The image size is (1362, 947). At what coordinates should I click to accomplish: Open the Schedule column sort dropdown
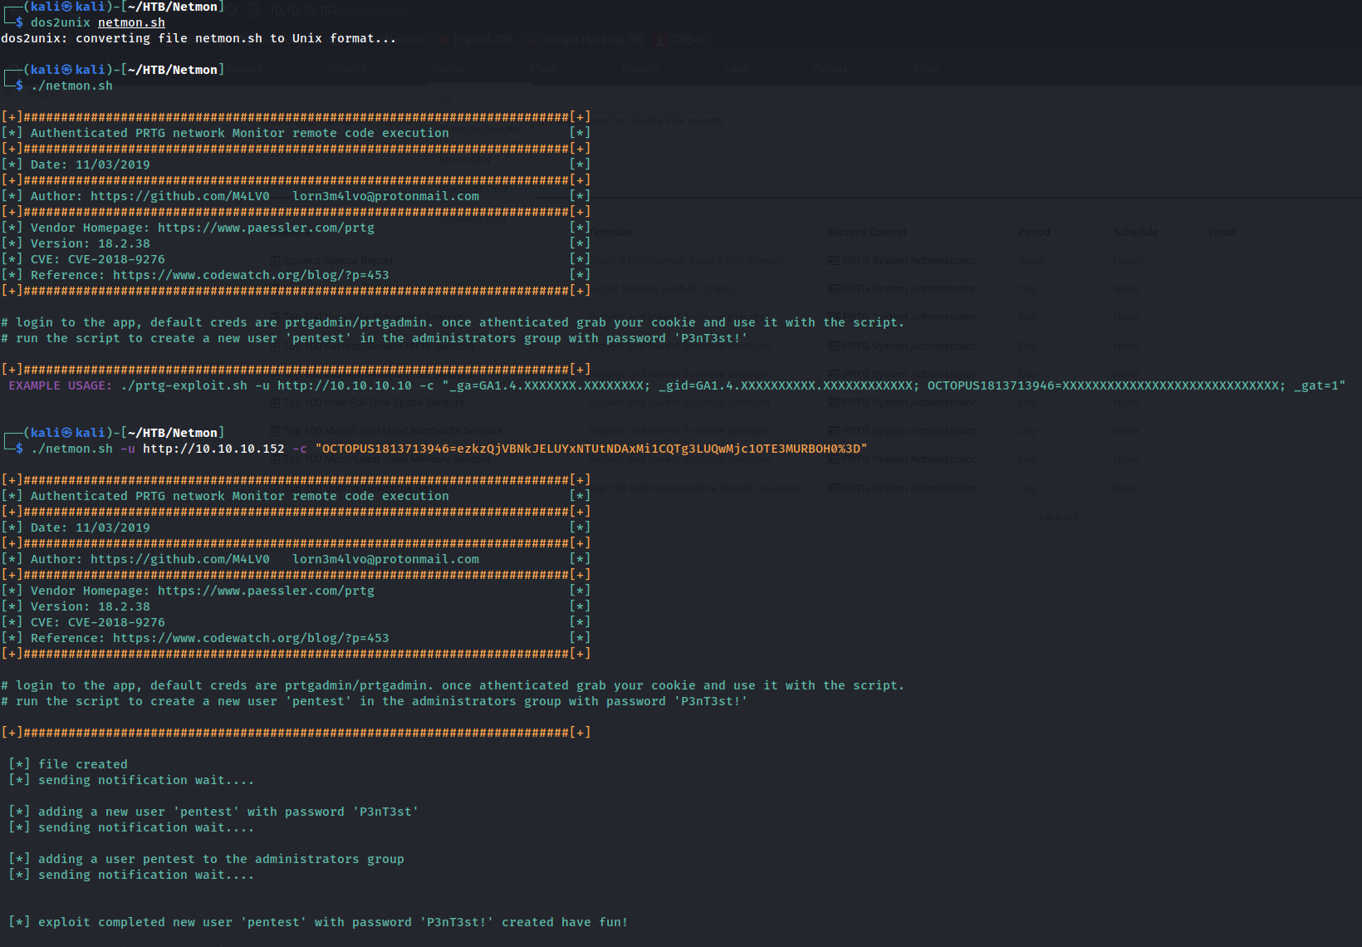[x=1166, y=232]
